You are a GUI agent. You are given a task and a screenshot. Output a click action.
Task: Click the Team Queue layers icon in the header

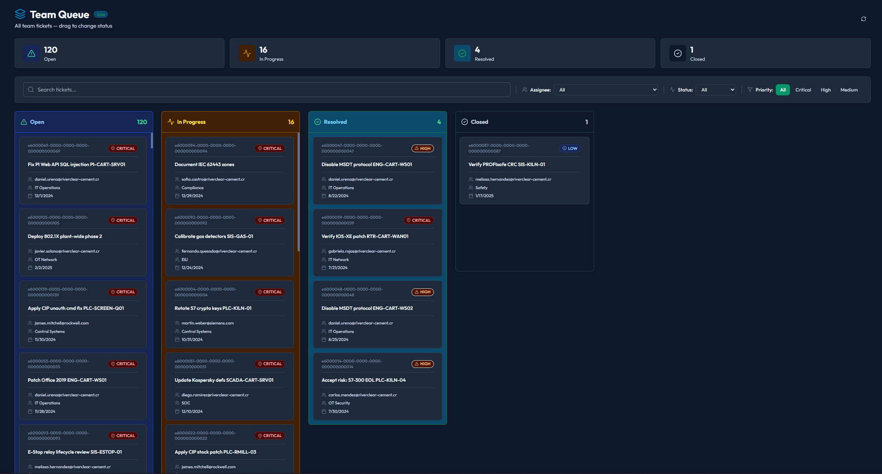pyautogui.click(x=20, y=14)
